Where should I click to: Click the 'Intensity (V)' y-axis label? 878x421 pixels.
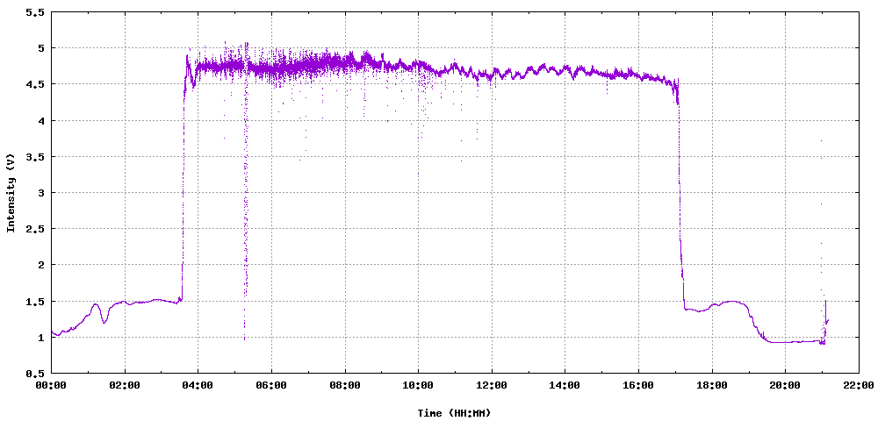coord(10,192)
